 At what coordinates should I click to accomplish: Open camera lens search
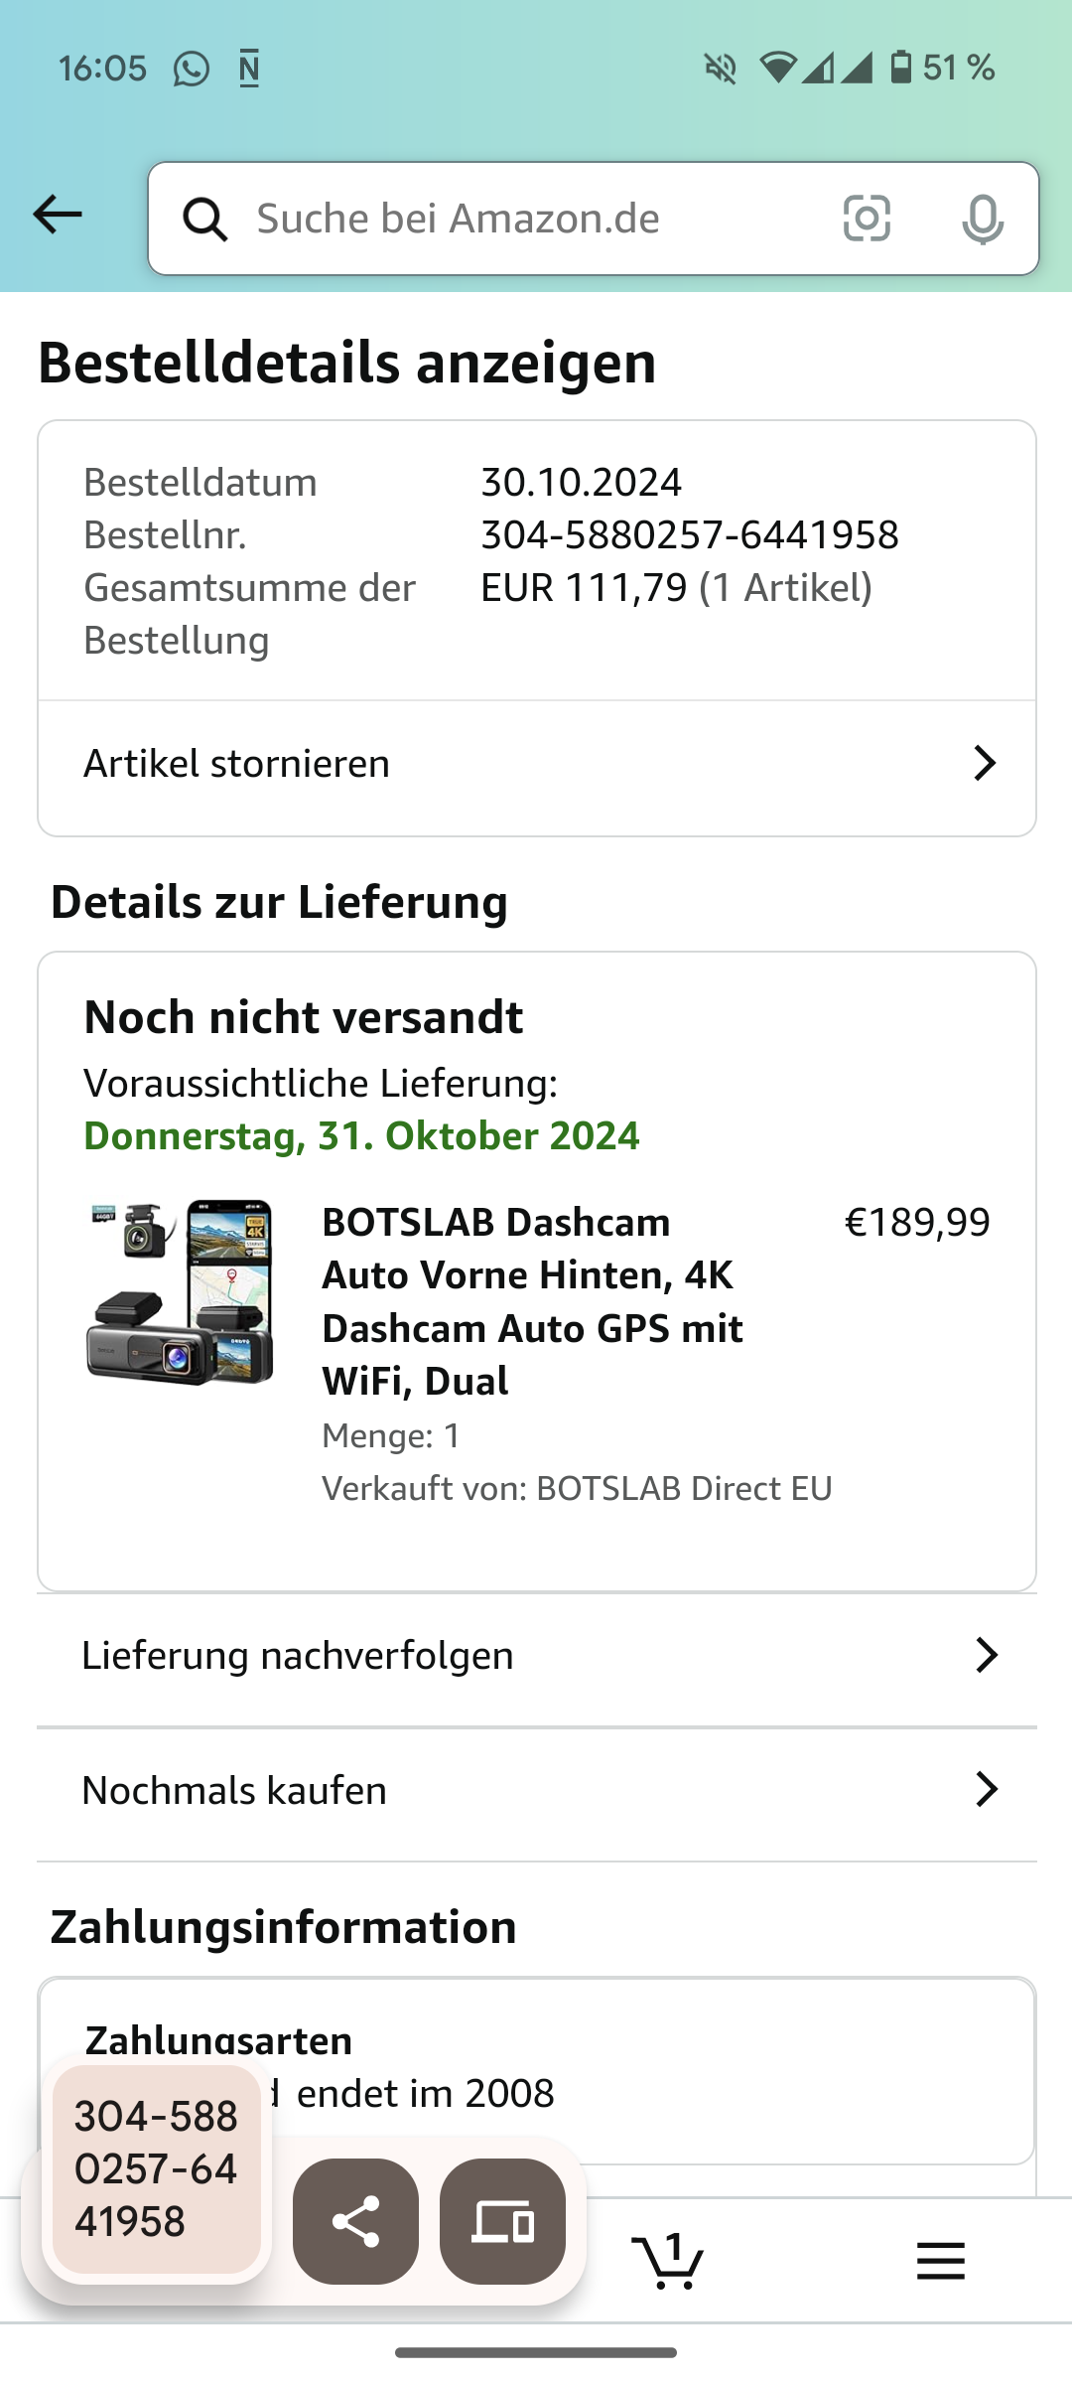coord(867,219)
